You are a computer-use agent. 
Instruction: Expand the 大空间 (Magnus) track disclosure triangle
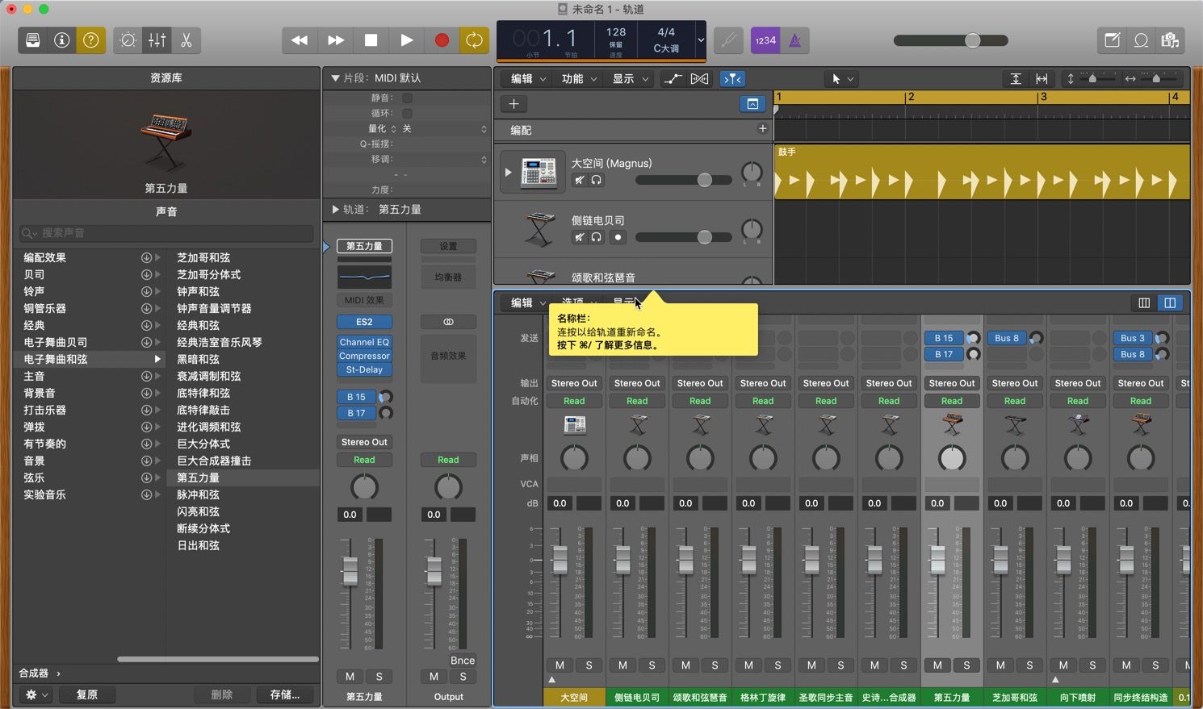click(x=508, y=172)
